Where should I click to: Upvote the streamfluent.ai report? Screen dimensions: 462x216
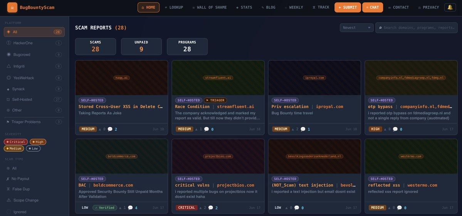tap(199, 129)
